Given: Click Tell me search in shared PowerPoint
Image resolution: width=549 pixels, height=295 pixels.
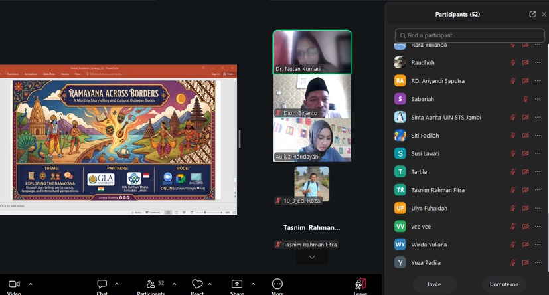Looking at the screenshot, I should point(104,74).
